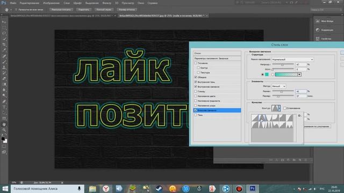Open the Коррекция panel icon

click(x=318, y=30)
